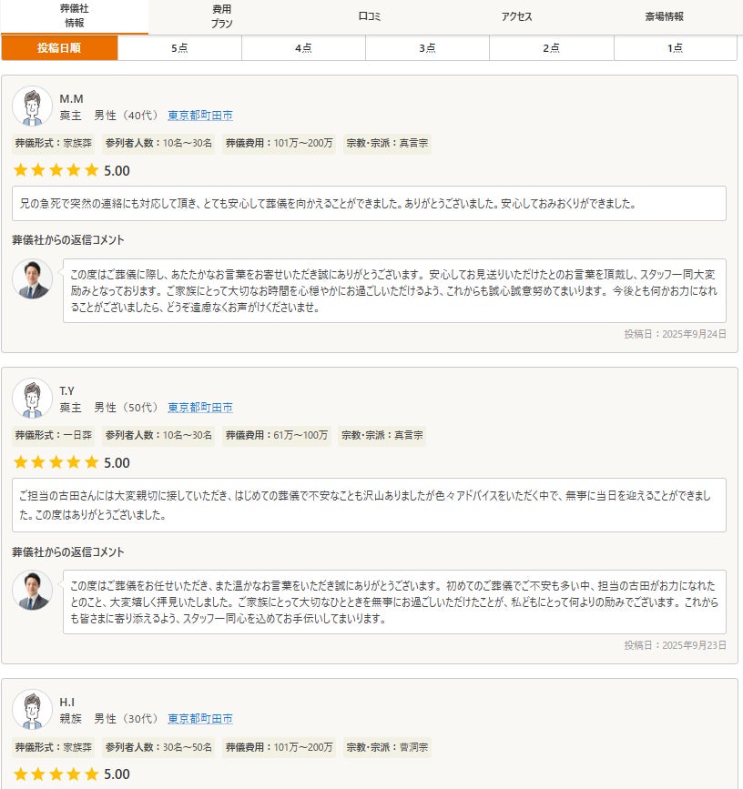Select the 口コミ tab
Viewport: 743px width, 789px height.
370,16
